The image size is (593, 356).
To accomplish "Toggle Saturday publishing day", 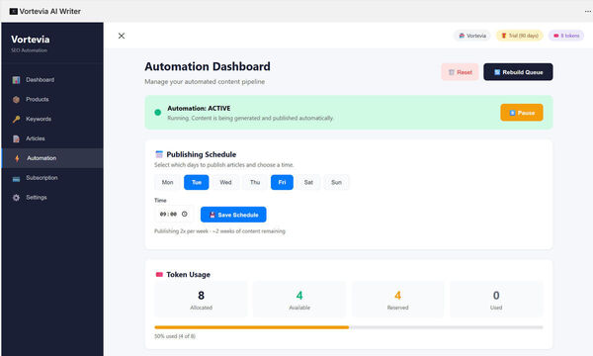I will 308,182.
